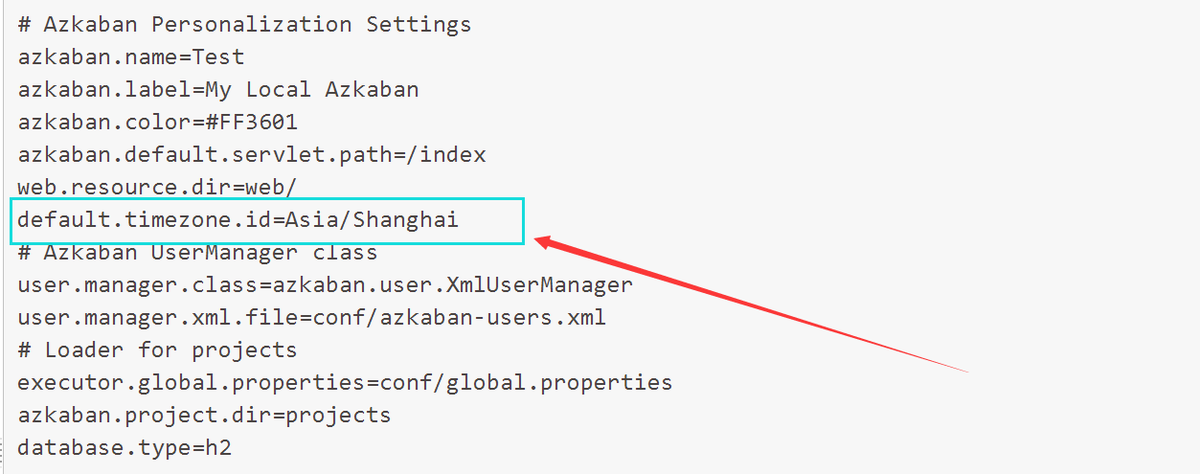
Task: Click the Asia/Shanghai timezone value
Action: [x=372, y=220]
